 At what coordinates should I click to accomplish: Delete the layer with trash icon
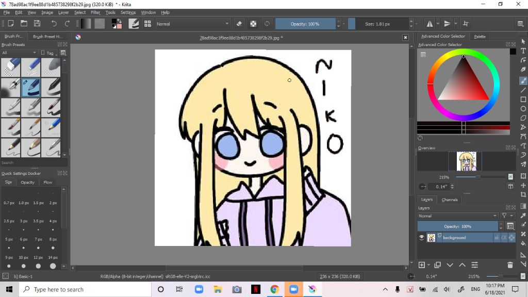pos(510,265)
